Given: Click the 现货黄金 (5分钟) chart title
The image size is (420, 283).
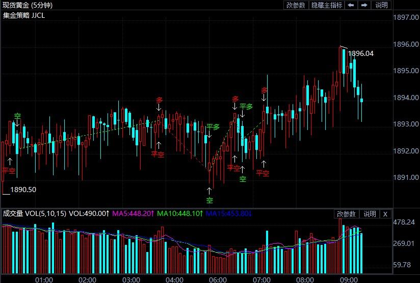Looking at the screenshot, I should [28, 5].
